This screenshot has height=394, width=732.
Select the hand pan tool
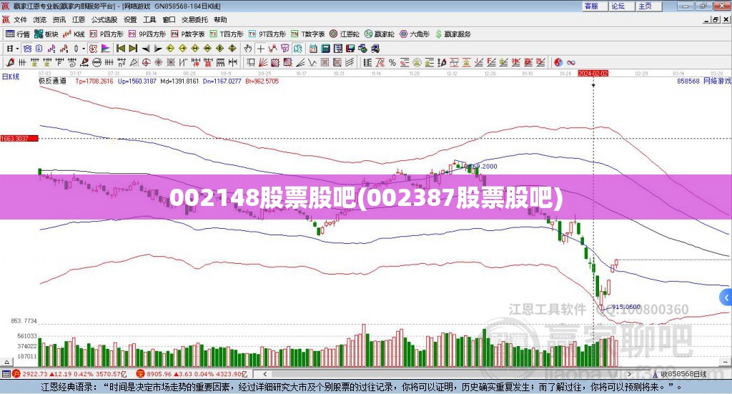pos(248,49)
